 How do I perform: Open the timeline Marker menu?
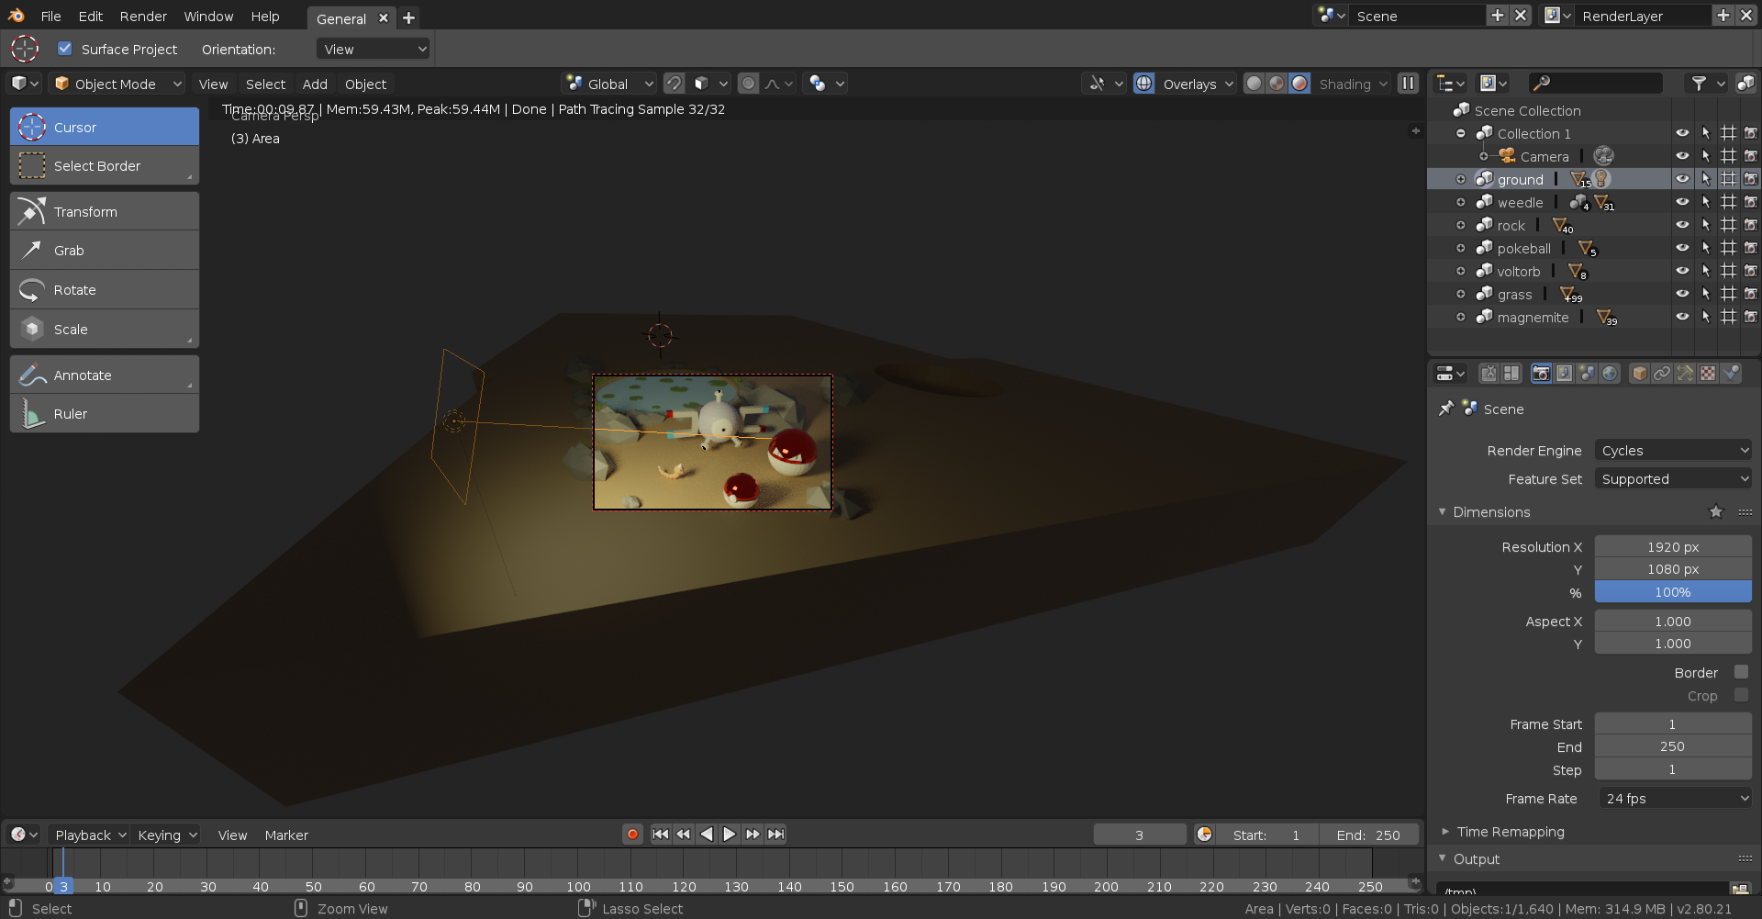point(286,835)
